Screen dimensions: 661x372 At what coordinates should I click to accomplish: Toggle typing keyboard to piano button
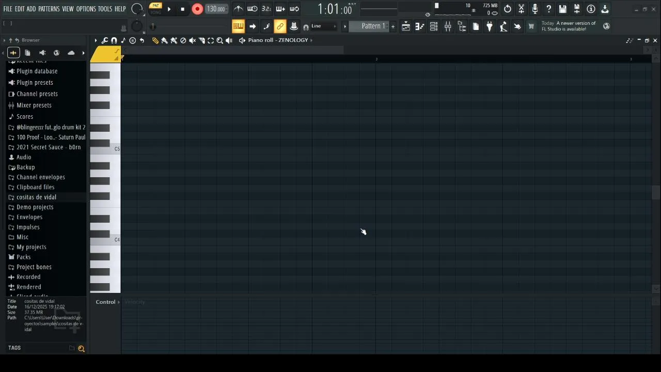[238, 26]
